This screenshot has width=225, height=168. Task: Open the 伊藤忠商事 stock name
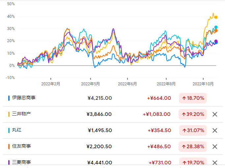(23, 98)
